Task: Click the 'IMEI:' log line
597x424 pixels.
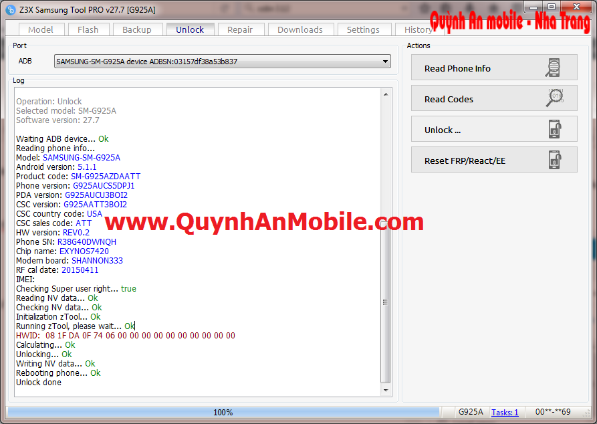Action: [25, 280]
